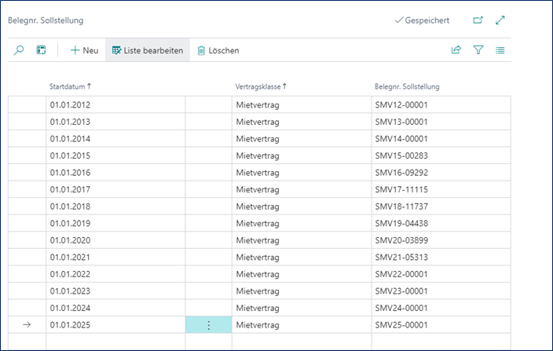Open Belegnr. Sollstellung column header menu
The image size is (553, 351).
coord(406,86)
